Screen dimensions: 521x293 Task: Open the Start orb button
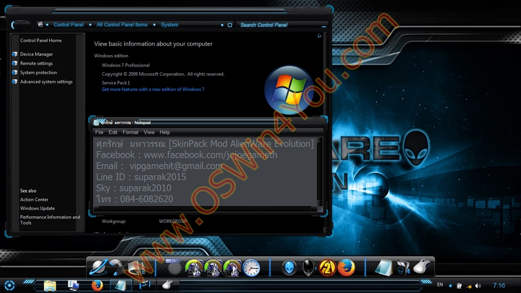[x=9, y=285]
